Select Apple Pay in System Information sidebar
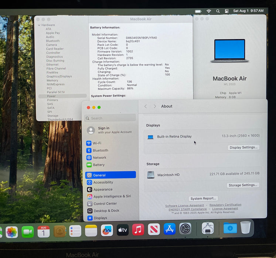This screenshot has width=276, height=258. tap(53, 33)
